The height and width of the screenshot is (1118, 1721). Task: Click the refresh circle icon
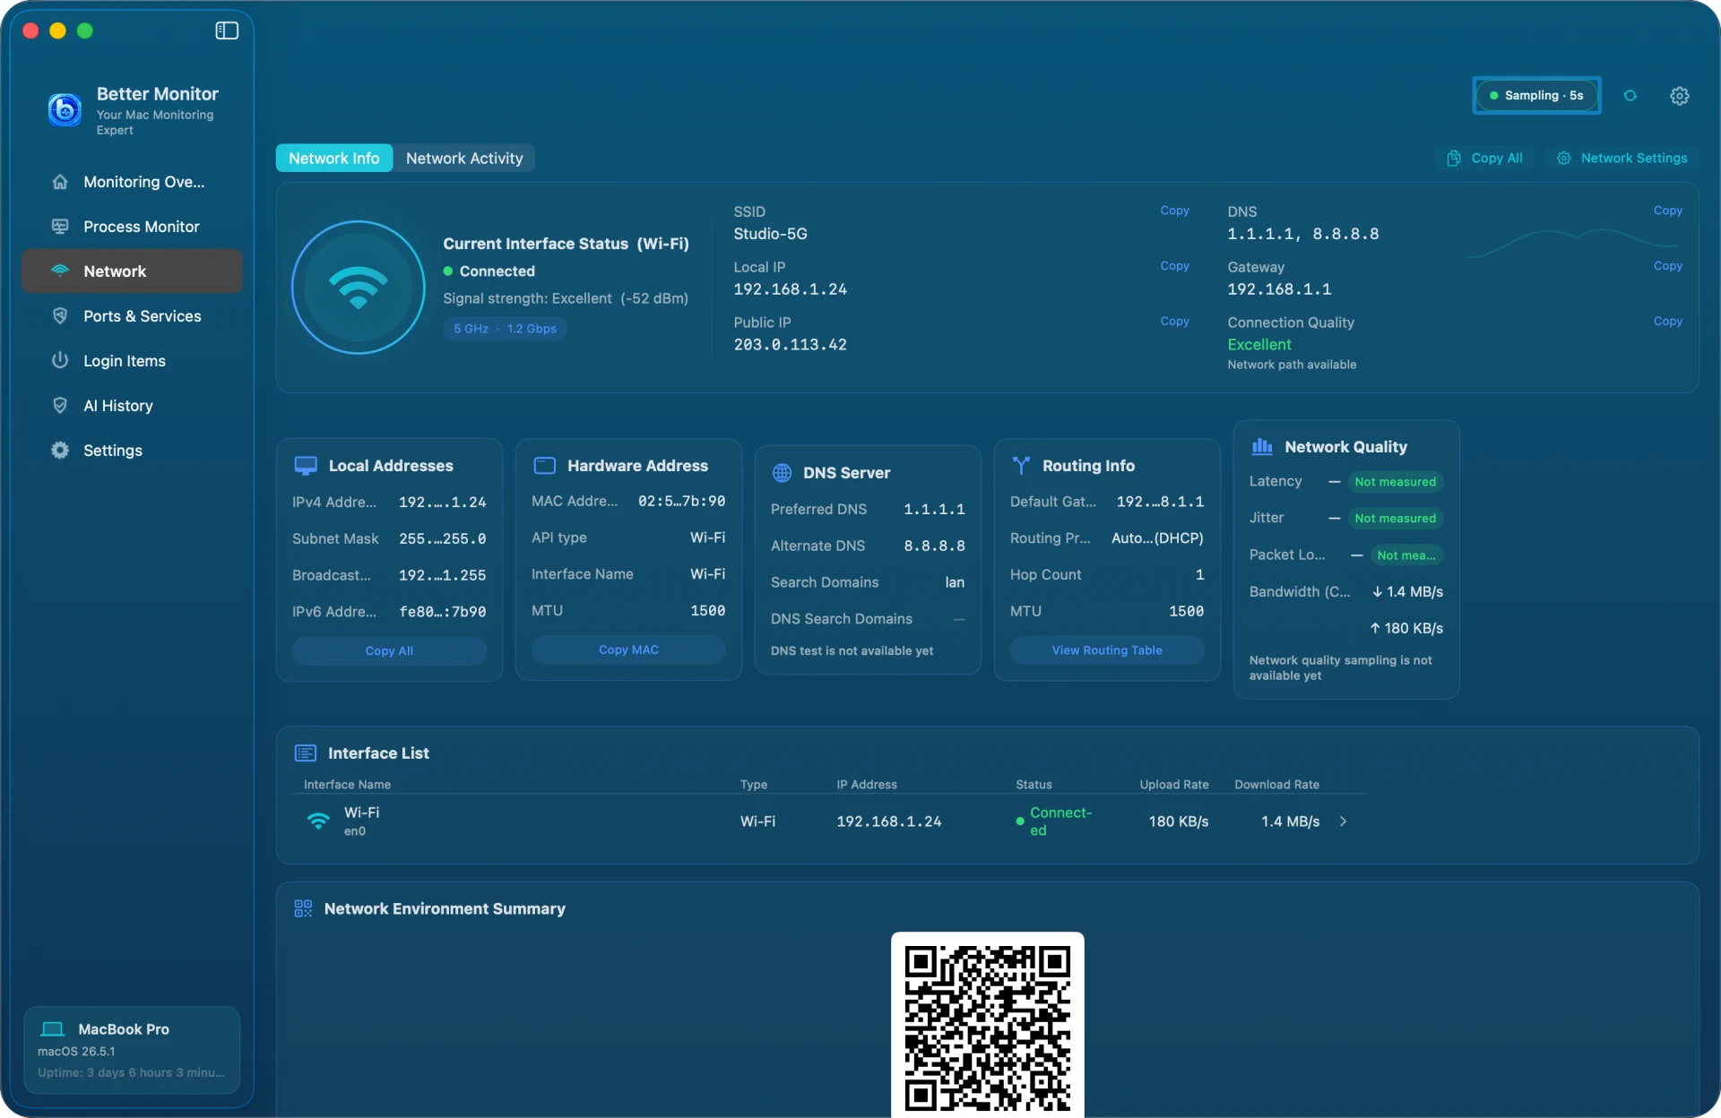pos(1630,96)
